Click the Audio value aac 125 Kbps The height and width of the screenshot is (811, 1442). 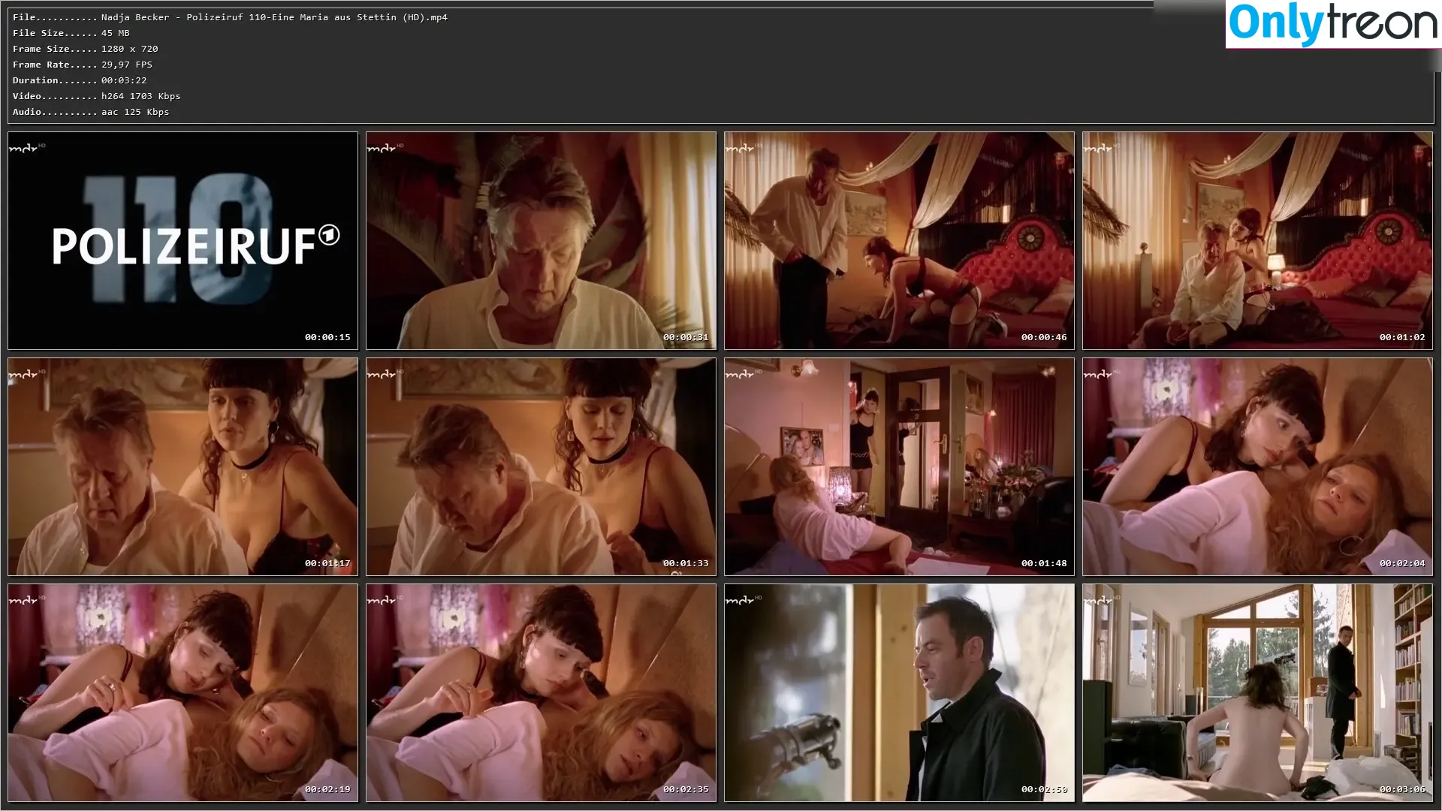pyautogui.click(x=135, y=112)
